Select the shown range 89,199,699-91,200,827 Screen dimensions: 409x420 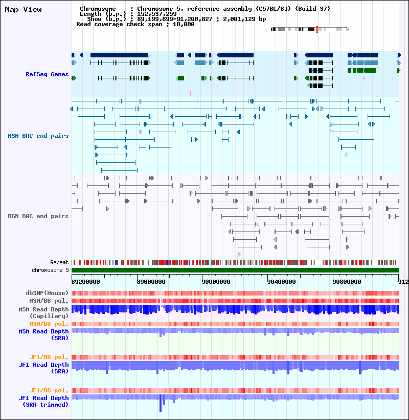[175, 19]
